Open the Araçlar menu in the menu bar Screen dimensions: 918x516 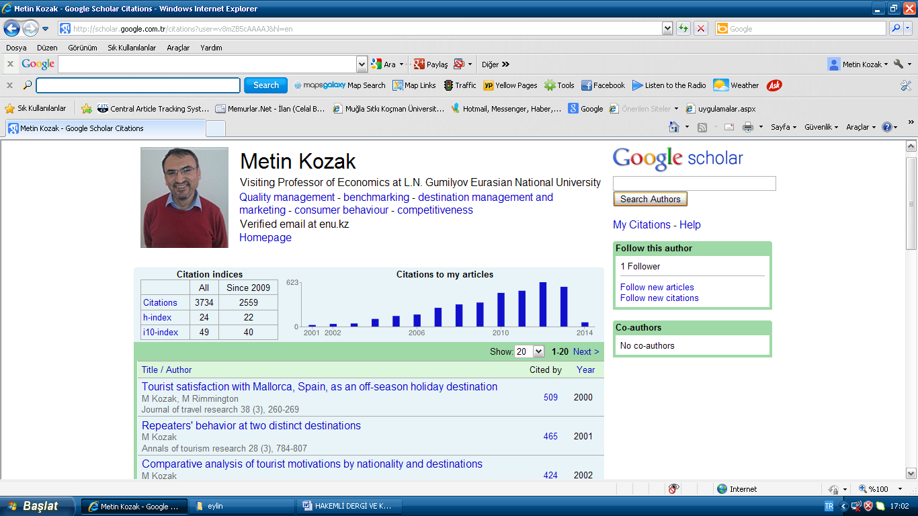[x=178, y=48]
